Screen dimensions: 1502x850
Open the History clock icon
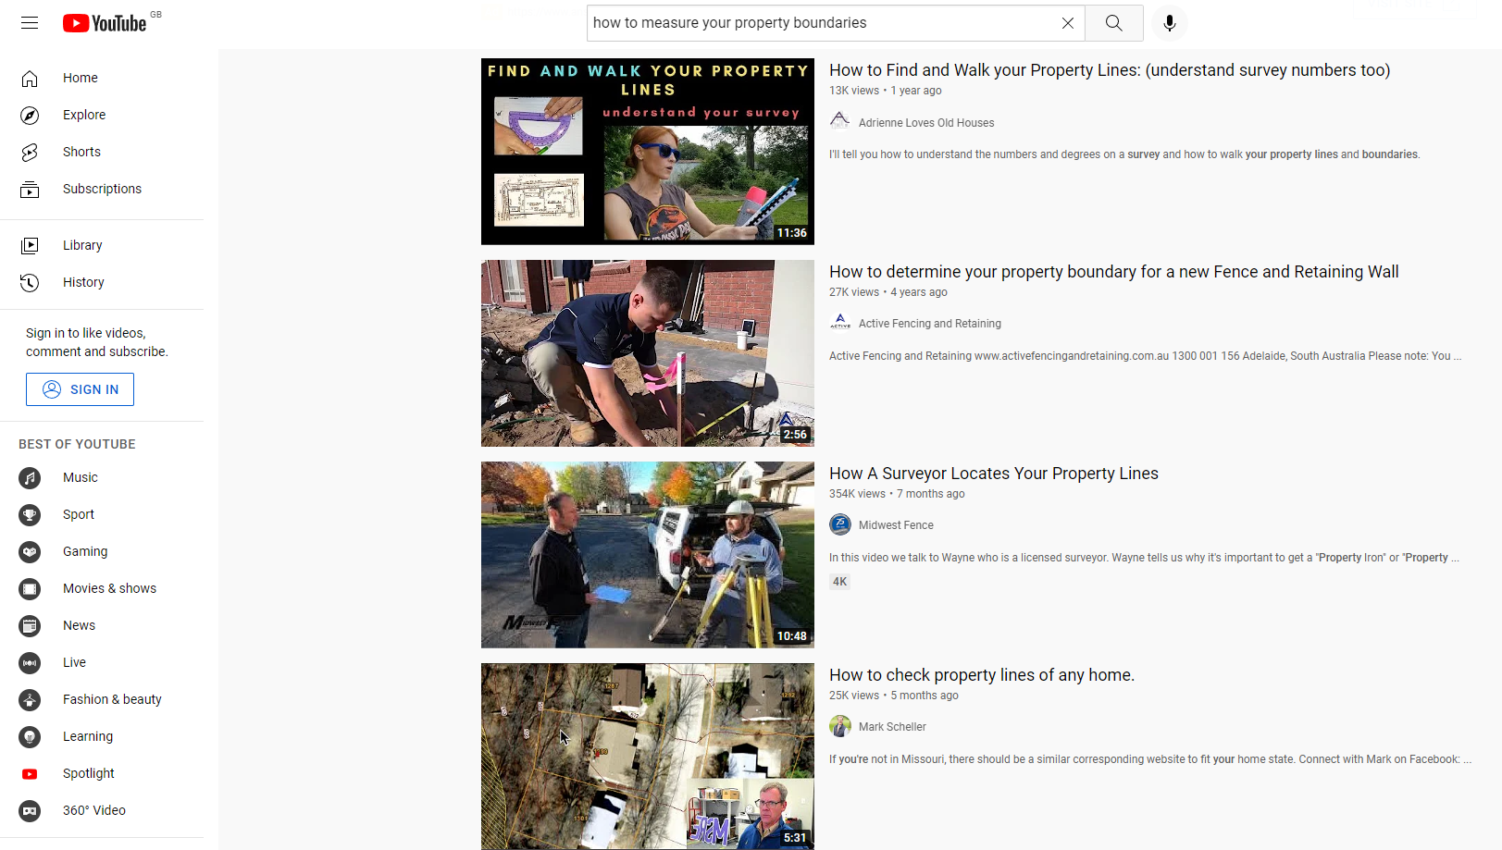30,282
